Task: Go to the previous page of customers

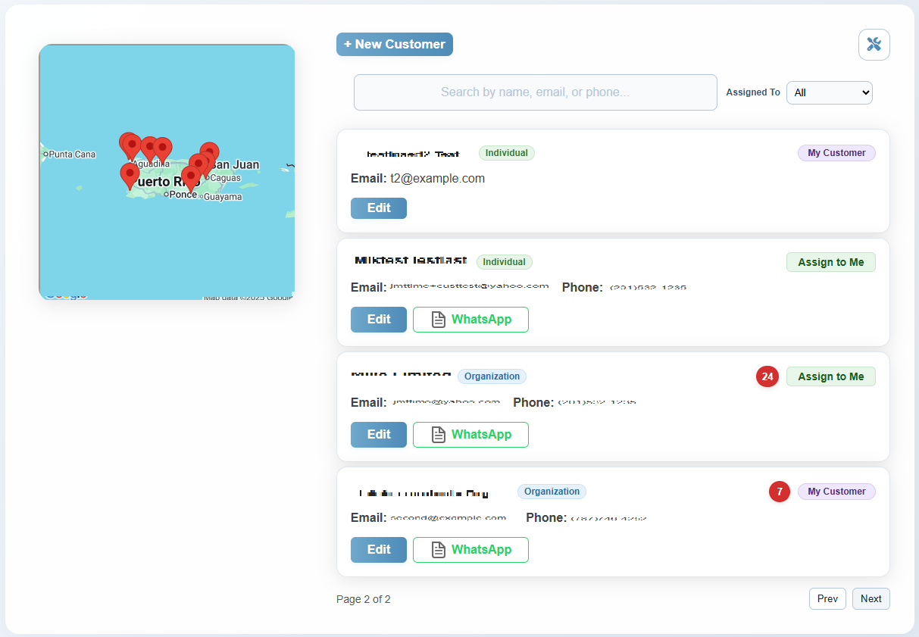Action: coord(827,598)
